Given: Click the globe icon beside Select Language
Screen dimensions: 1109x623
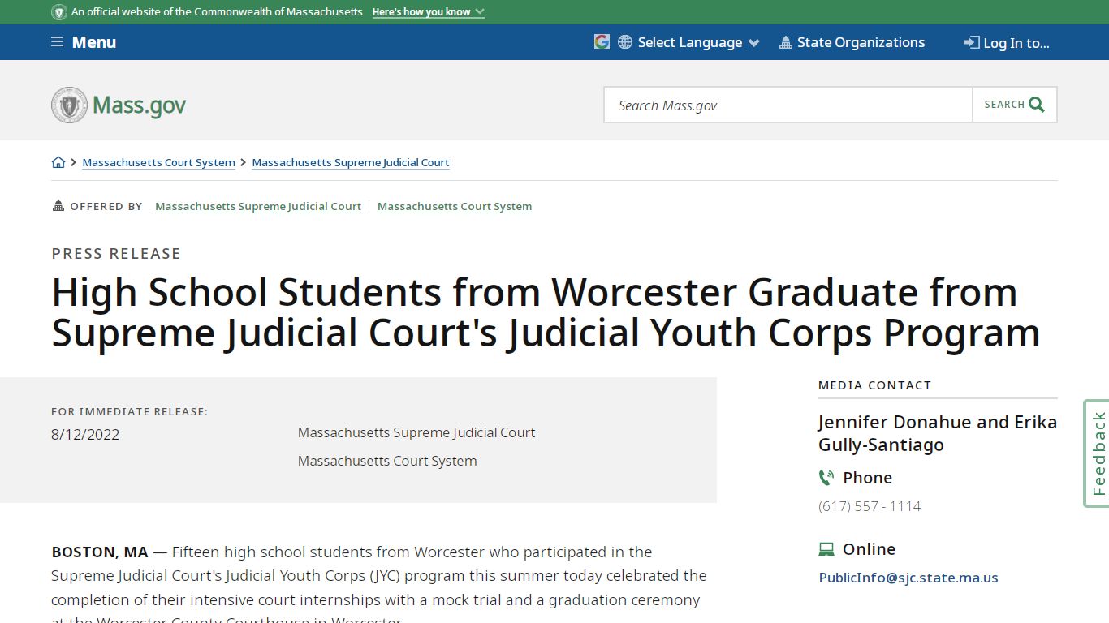Looking at the screenshot, I should (x=625, y=42).
